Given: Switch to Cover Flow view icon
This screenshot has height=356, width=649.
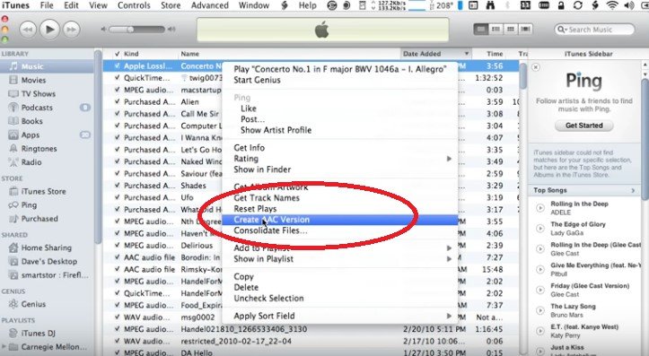Looking at the screenshot, I should pyautogui.click(x=526, y=29).
